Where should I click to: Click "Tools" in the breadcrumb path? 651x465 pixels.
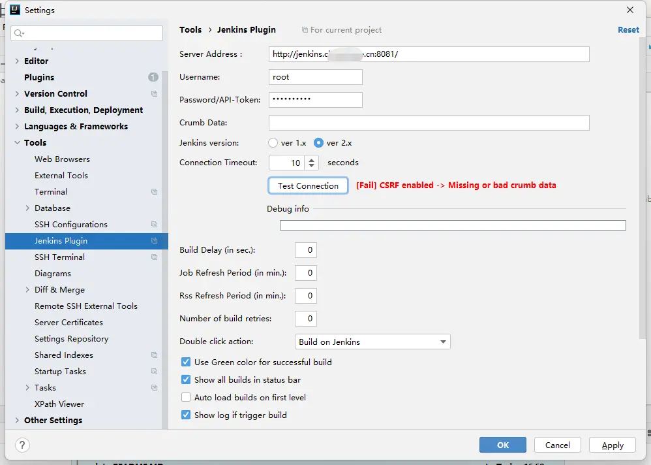coord(190,29)
